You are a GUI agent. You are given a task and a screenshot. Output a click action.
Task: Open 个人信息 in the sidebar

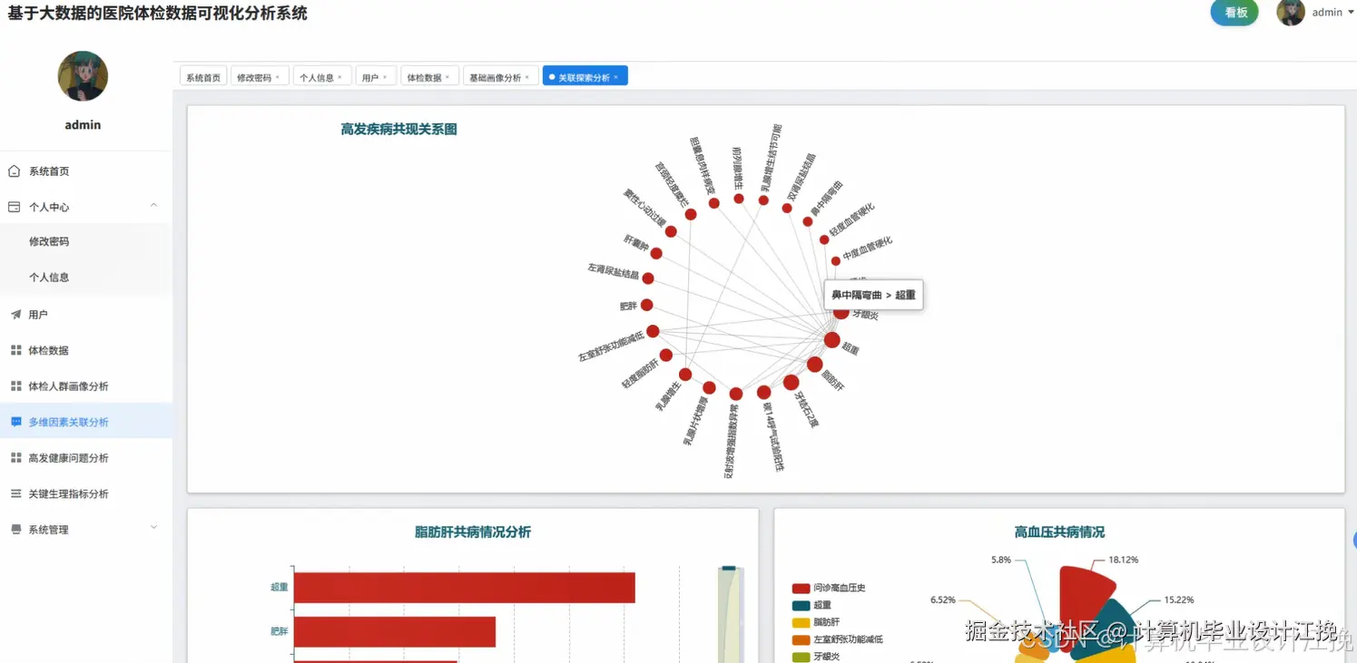[x=85, y=278]
